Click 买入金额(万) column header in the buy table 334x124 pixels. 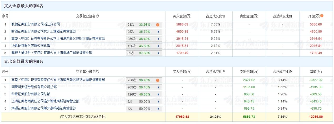click(182, 16)
